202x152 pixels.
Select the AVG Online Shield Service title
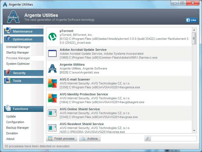(x=80, y=109)
